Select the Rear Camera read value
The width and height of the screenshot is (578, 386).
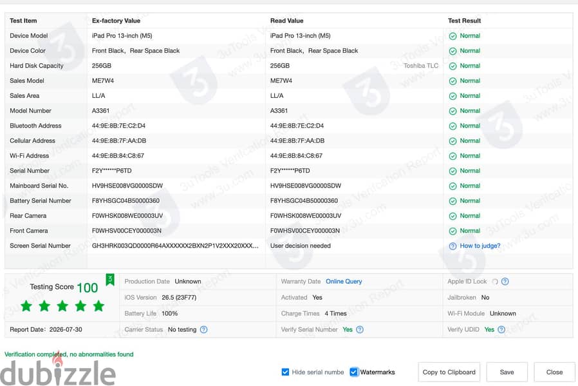pos(306,215)
